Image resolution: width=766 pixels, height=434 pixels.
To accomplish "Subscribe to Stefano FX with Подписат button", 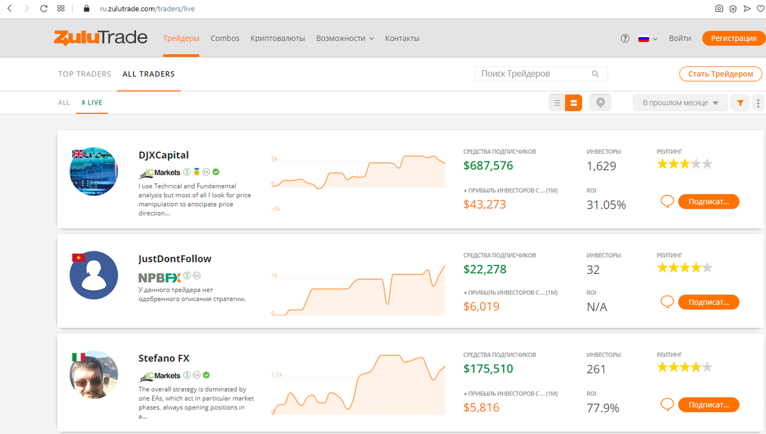I will pos(709,405).
